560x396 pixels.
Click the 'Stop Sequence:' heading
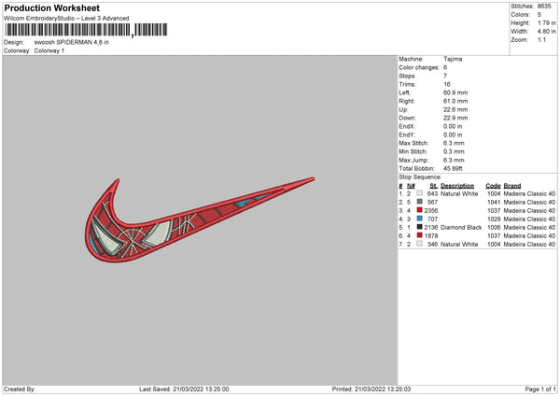click(x=420, y=177)
